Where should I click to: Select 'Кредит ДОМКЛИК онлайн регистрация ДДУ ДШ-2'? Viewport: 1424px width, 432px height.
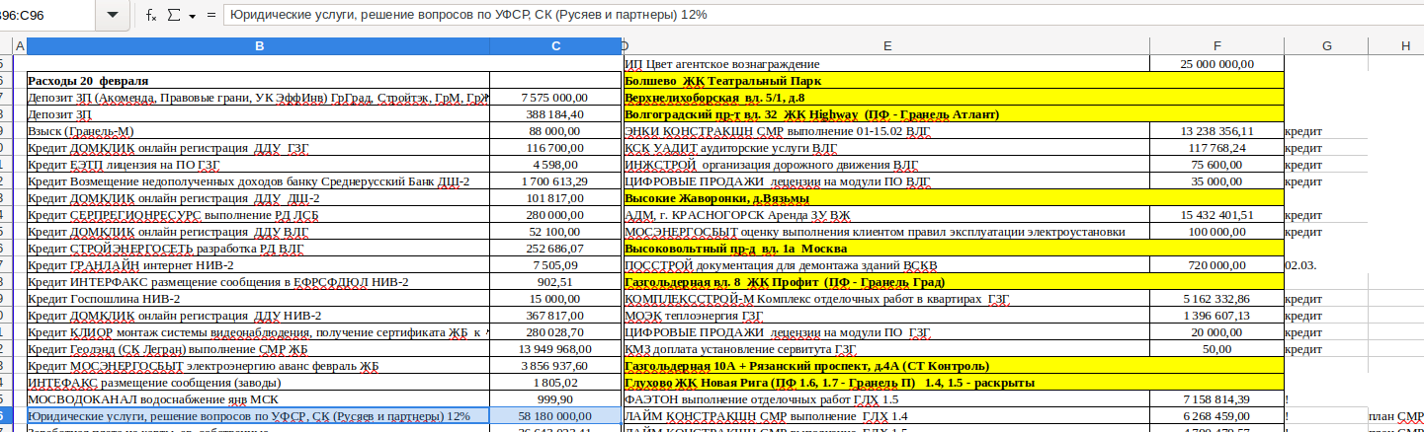pyautogui.click(x=258, y=198)
